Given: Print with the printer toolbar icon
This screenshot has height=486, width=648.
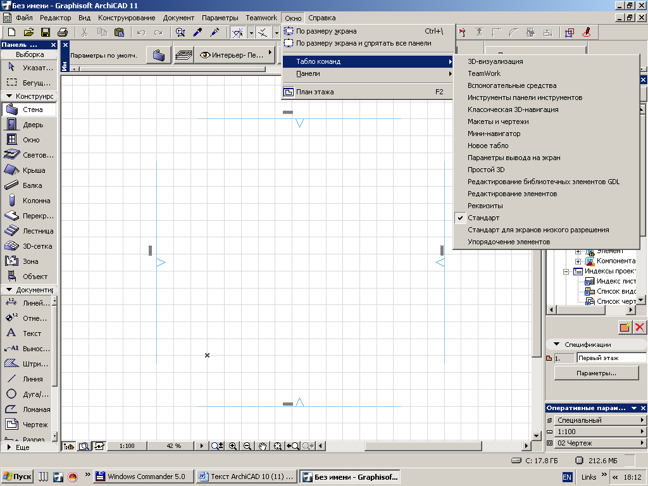Looking at the screenshot, I should point(63,32).
